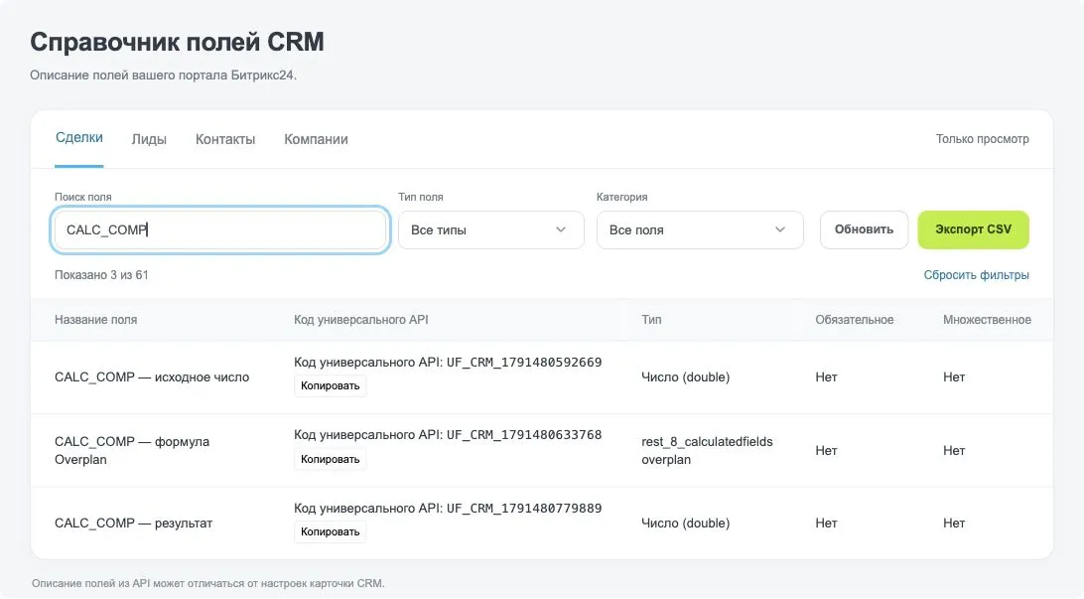Click the Название поля column header
Image resolution: width=1084 pixels, height=599 pixels.
coord(95,320)
